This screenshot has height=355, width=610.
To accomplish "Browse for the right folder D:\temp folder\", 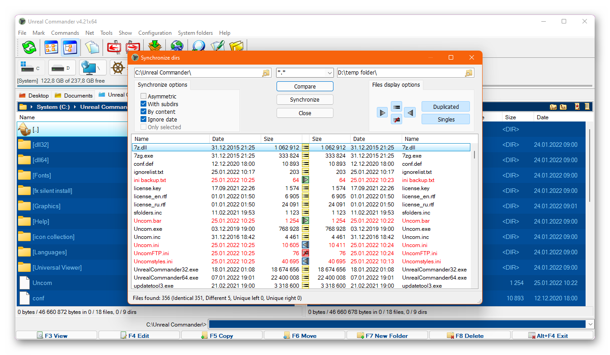I will [469, 73].
